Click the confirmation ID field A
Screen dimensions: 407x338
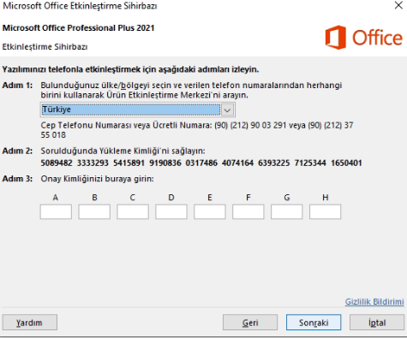pyautogui.click(x=56, y=211)
